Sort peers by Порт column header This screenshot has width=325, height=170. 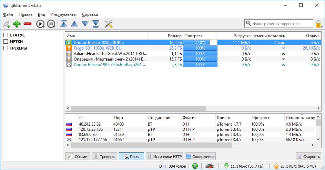(129, 118)
